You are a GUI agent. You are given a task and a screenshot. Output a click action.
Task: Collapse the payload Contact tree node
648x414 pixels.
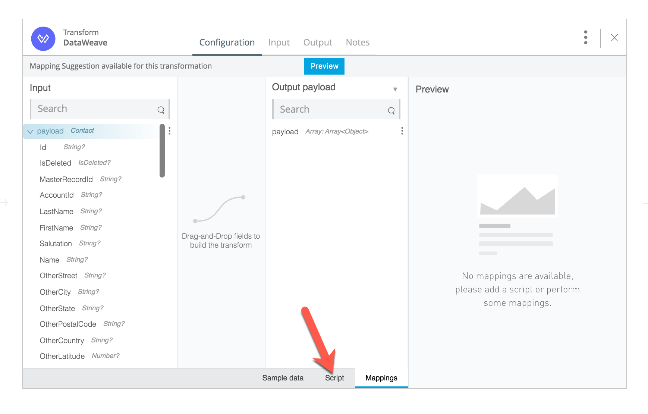pos(30,131)
